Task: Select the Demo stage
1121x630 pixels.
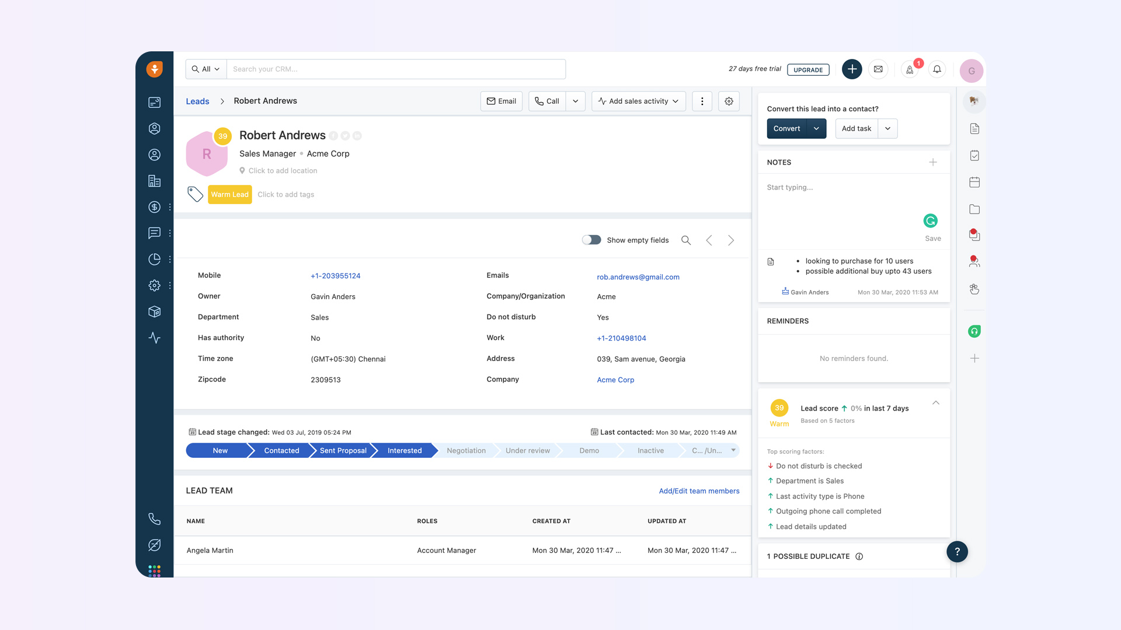Action: pos(589,450)
